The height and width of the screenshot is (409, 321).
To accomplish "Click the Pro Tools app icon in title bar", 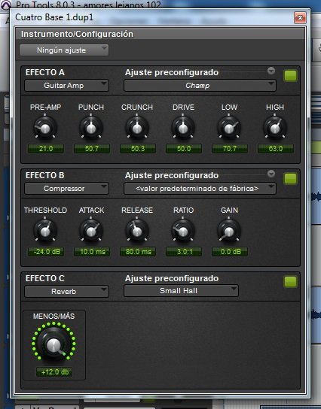I will coord(6,5).
